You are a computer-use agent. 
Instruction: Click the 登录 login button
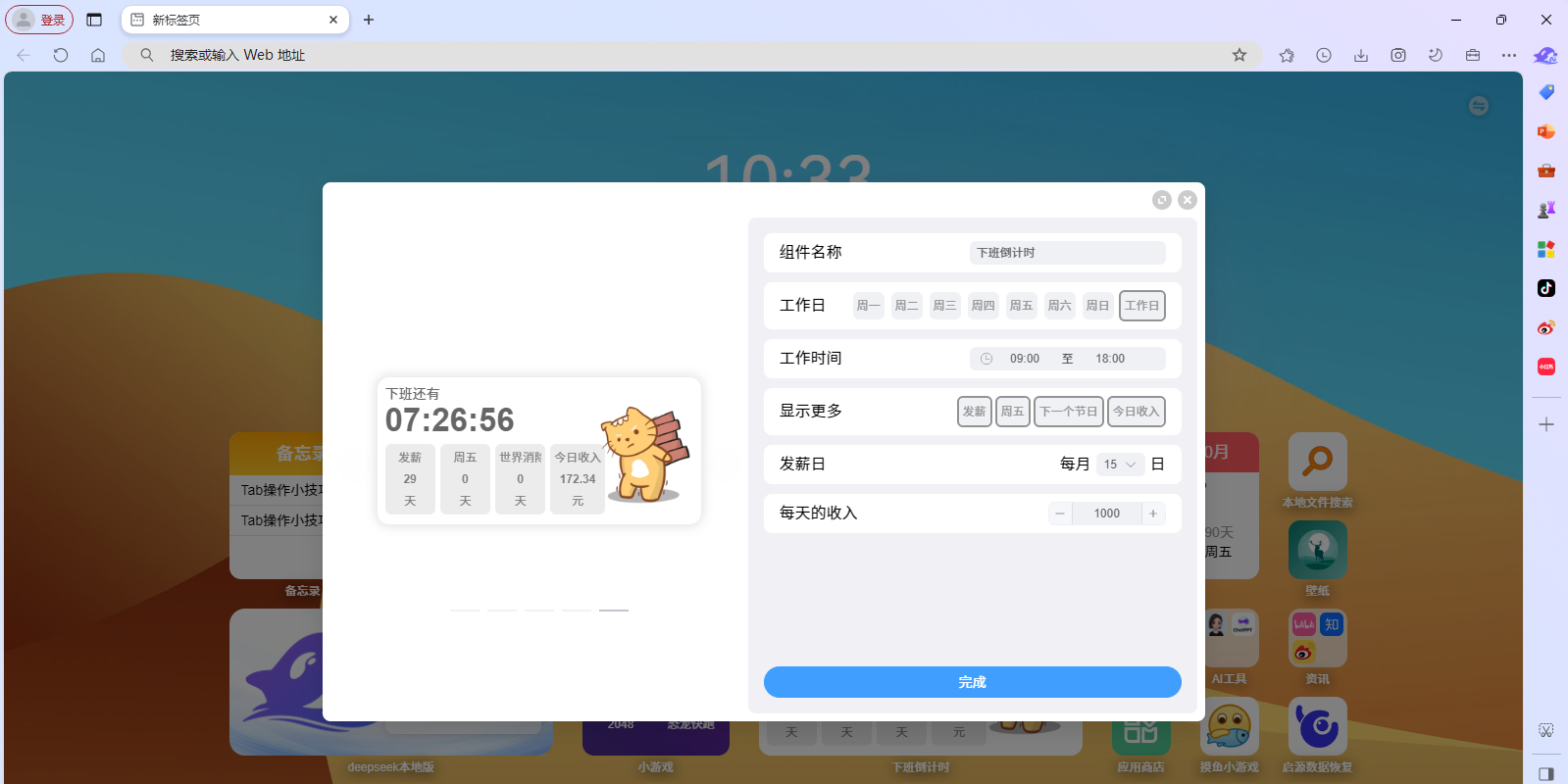(40, 20)
